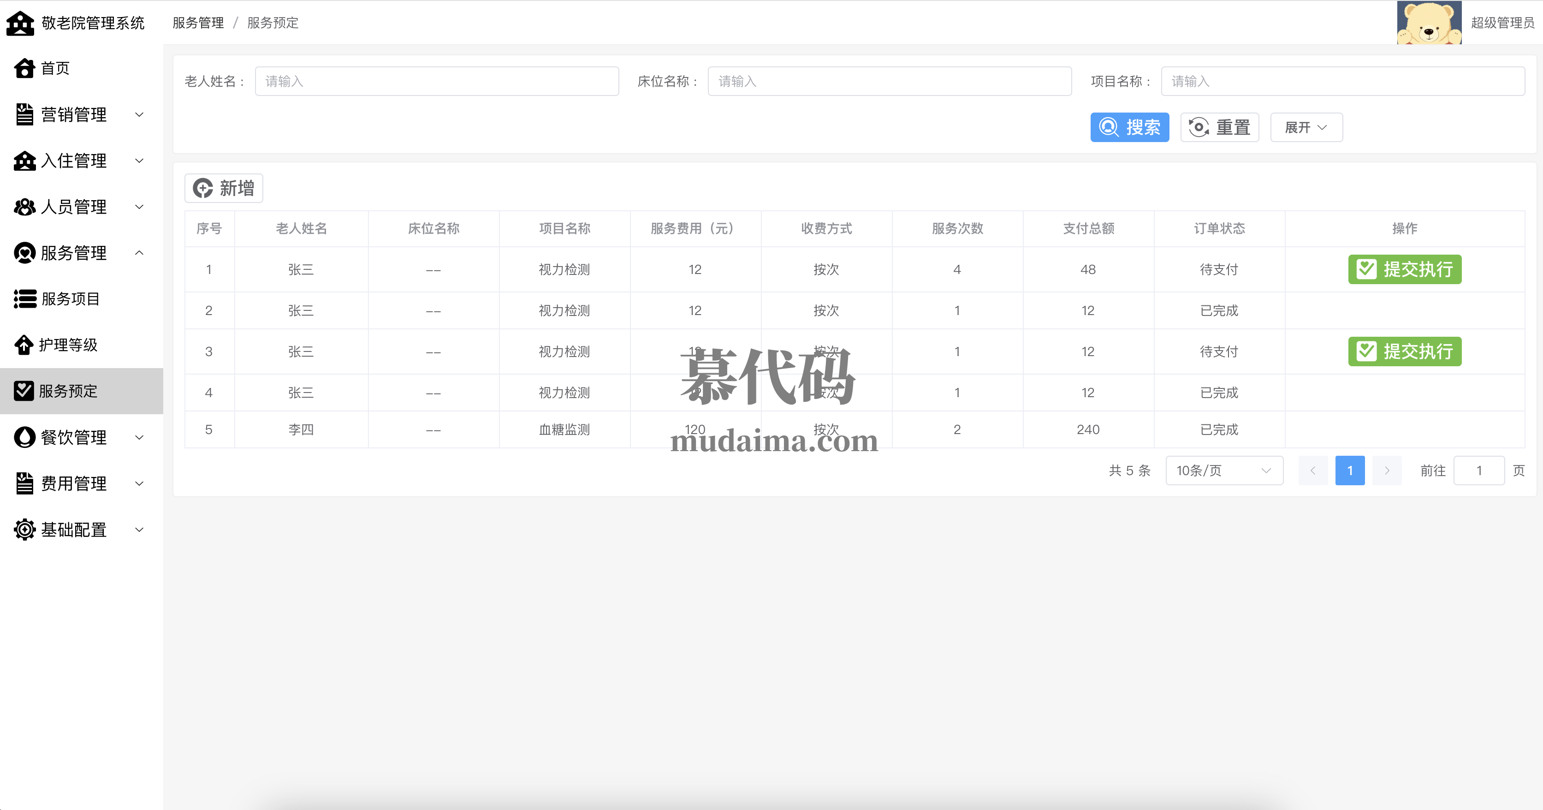This screenshot has width=1543, height=810.
Task: Click the 敬老院管理系统 logo icon
Action: click(x=20, y=24)
